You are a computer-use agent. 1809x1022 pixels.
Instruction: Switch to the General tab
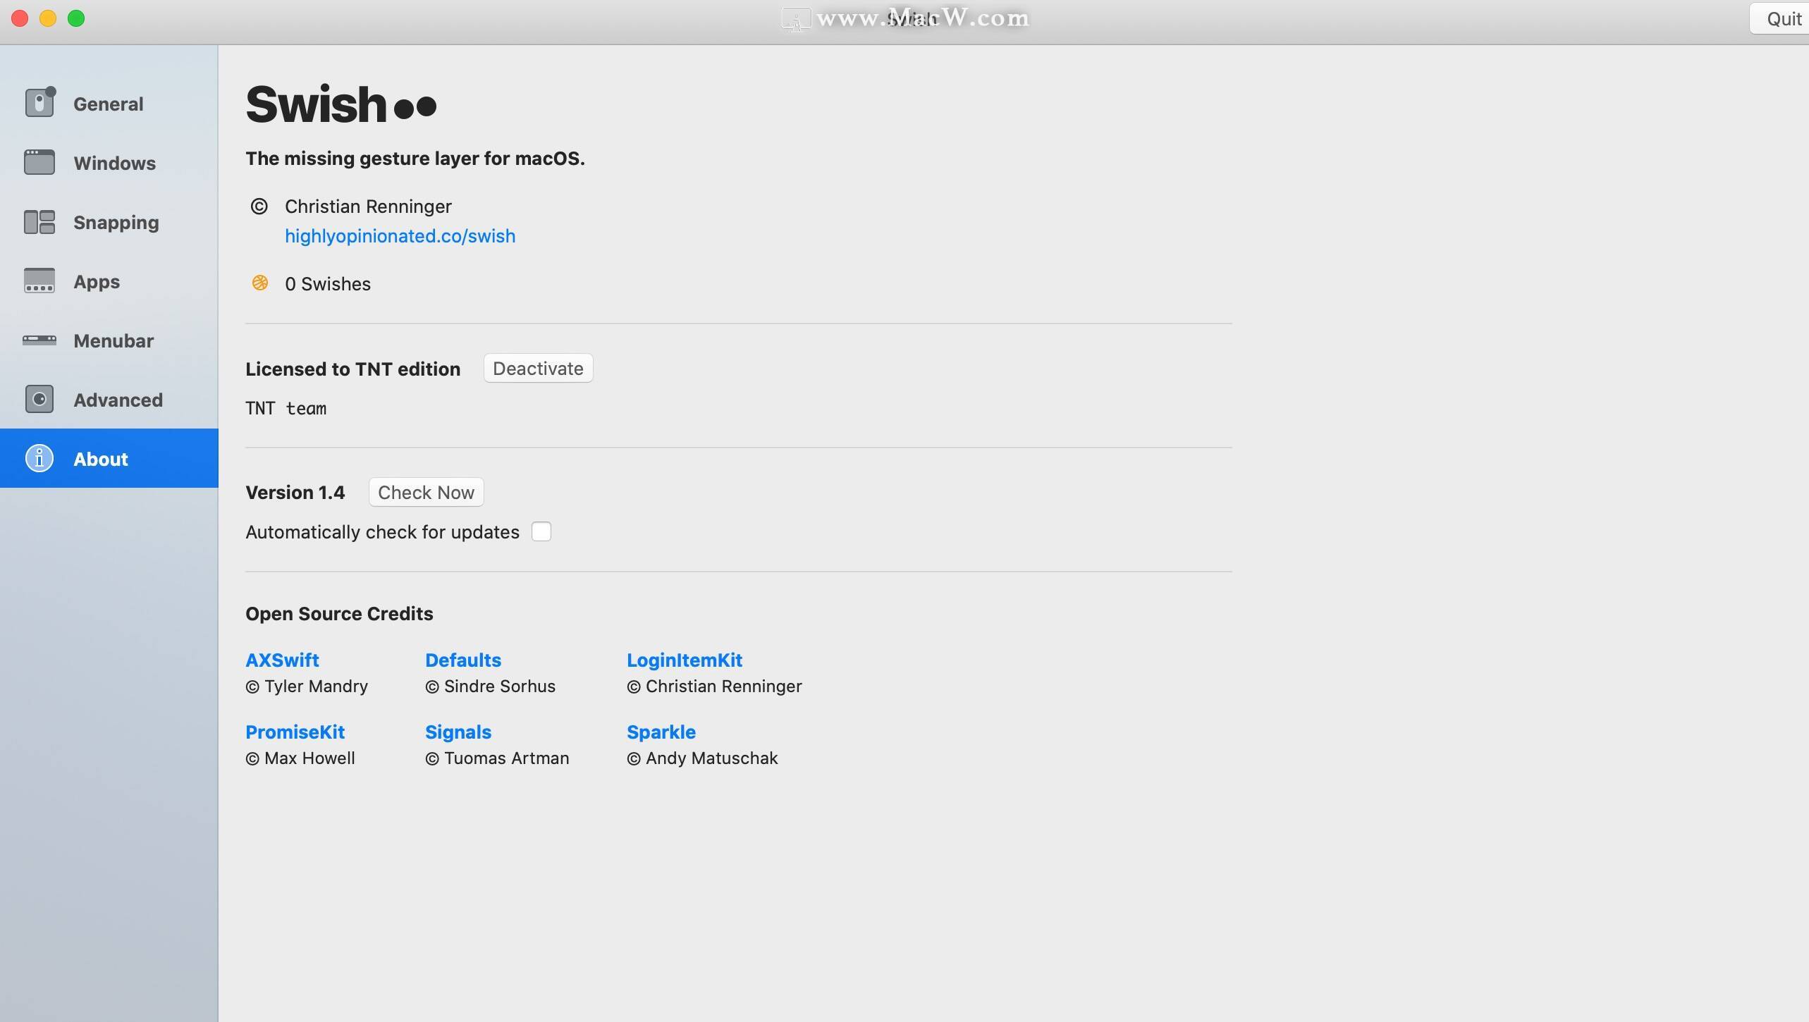click(109, 104)
